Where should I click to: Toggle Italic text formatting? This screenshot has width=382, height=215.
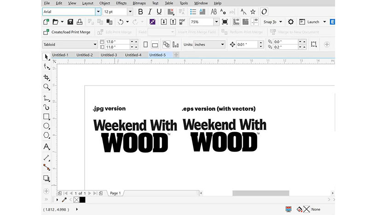150,12
